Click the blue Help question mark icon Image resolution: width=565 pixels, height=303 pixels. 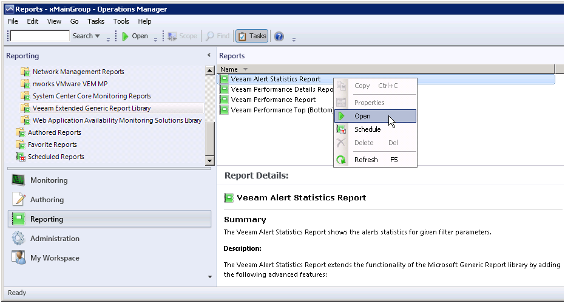[279, 36]
